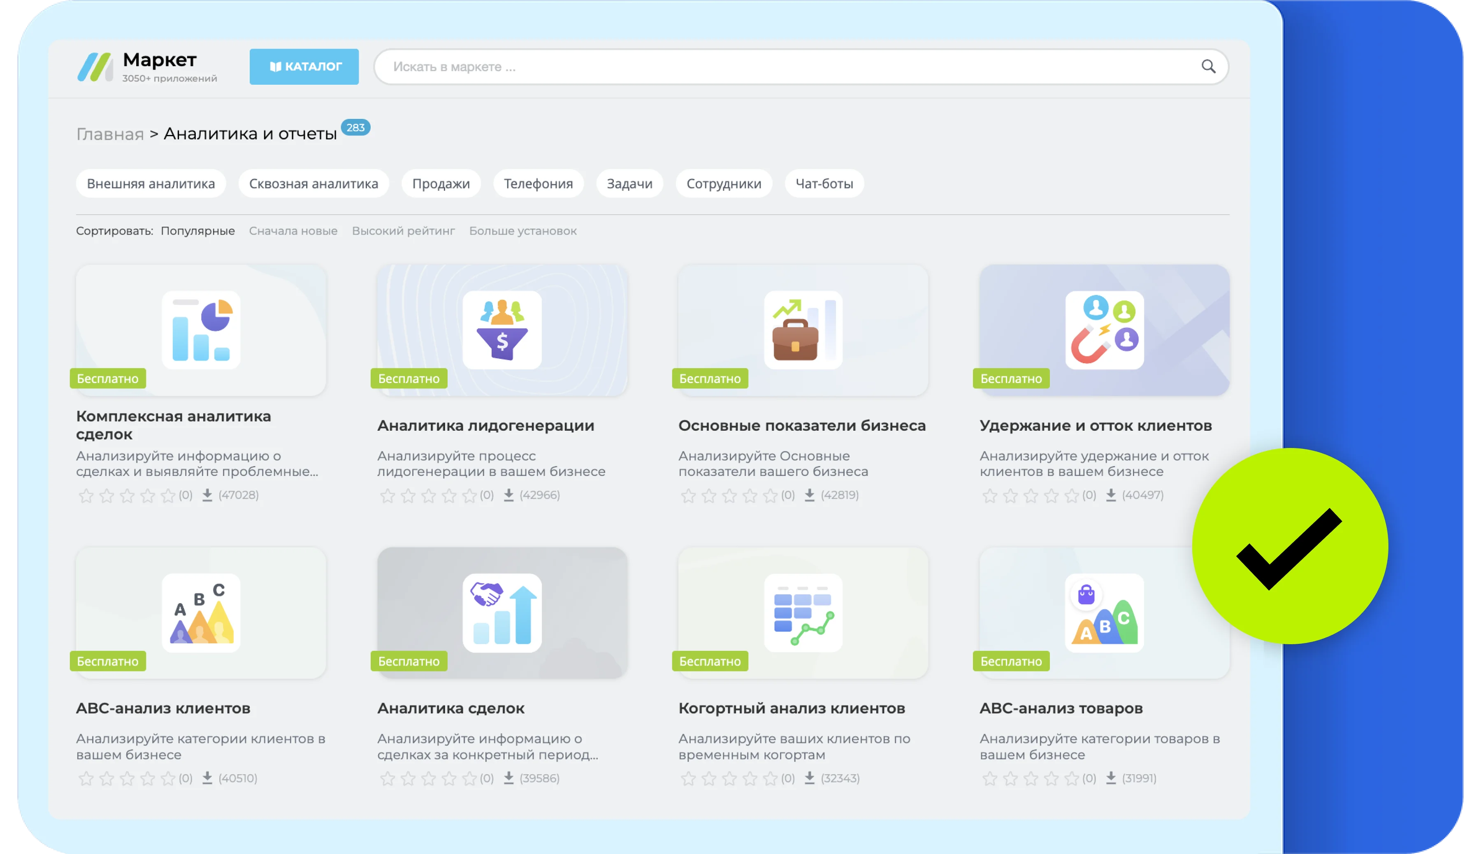
Task: Open Комплексная аналитика сделок app icon
Action: point(201,330)
